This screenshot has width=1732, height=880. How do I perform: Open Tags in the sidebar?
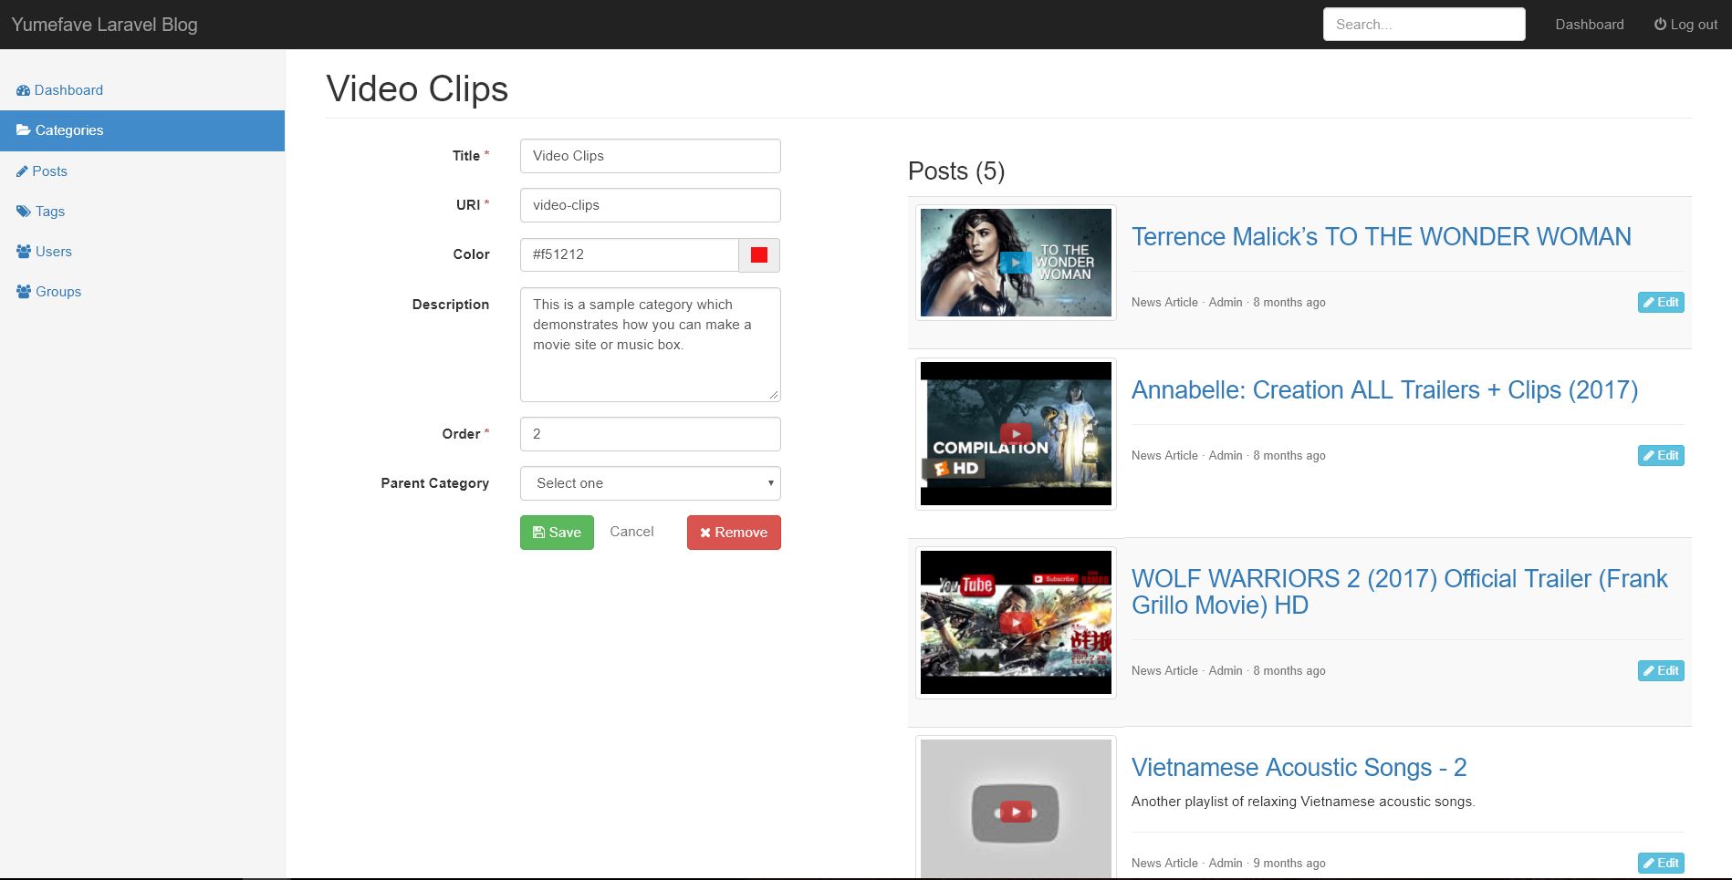pyautogui.click(x=142, y=212)
